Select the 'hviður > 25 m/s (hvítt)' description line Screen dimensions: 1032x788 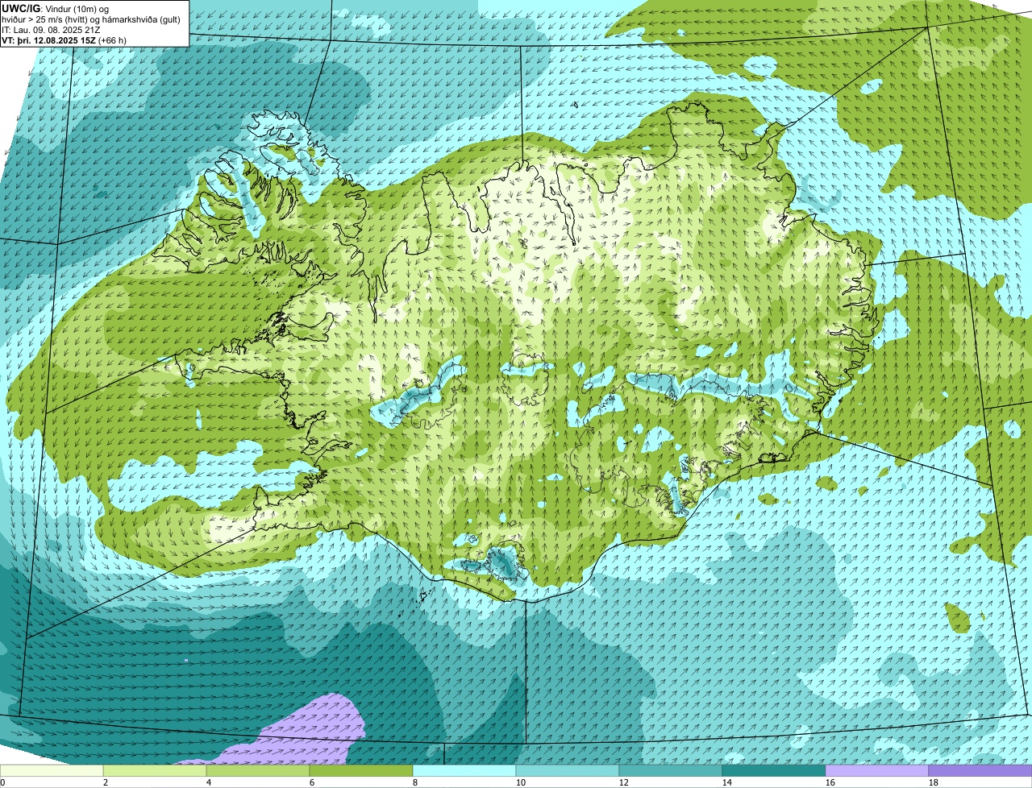[91, 19]
